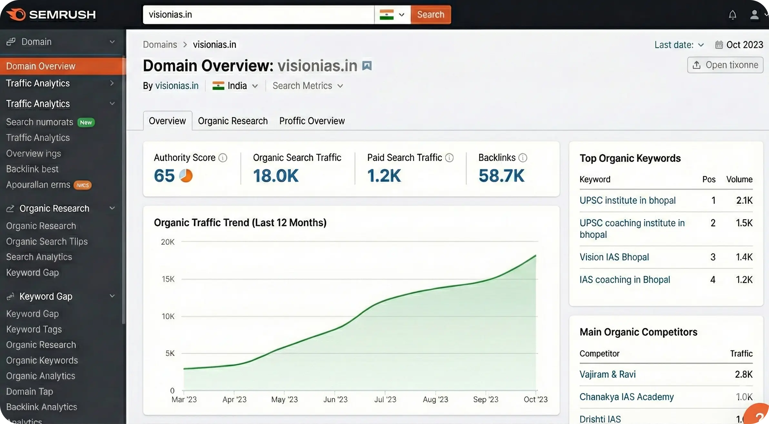This screenshot has height=424, width=769.
Task: Switch to the Organic Research tab
Action: [233, 121]
